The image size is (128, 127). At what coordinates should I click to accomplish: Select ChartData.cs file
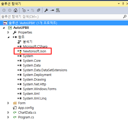[x=27, y=113]
